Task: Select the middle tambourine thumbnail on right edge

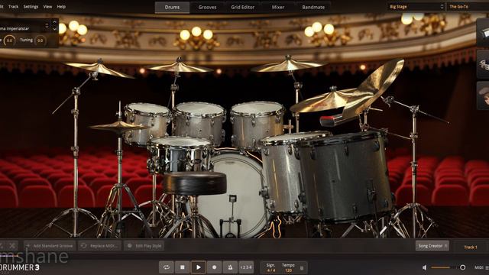Action: coord(483,64)
